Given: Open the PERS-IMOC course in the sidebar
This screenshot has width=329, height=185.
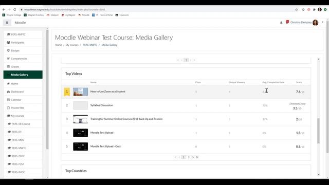Looking at the screenshot, I should (x=23, y=172).
